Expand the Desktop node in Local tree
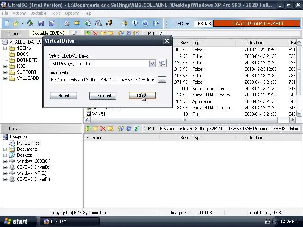303x227 pixels. pos(5,155)
